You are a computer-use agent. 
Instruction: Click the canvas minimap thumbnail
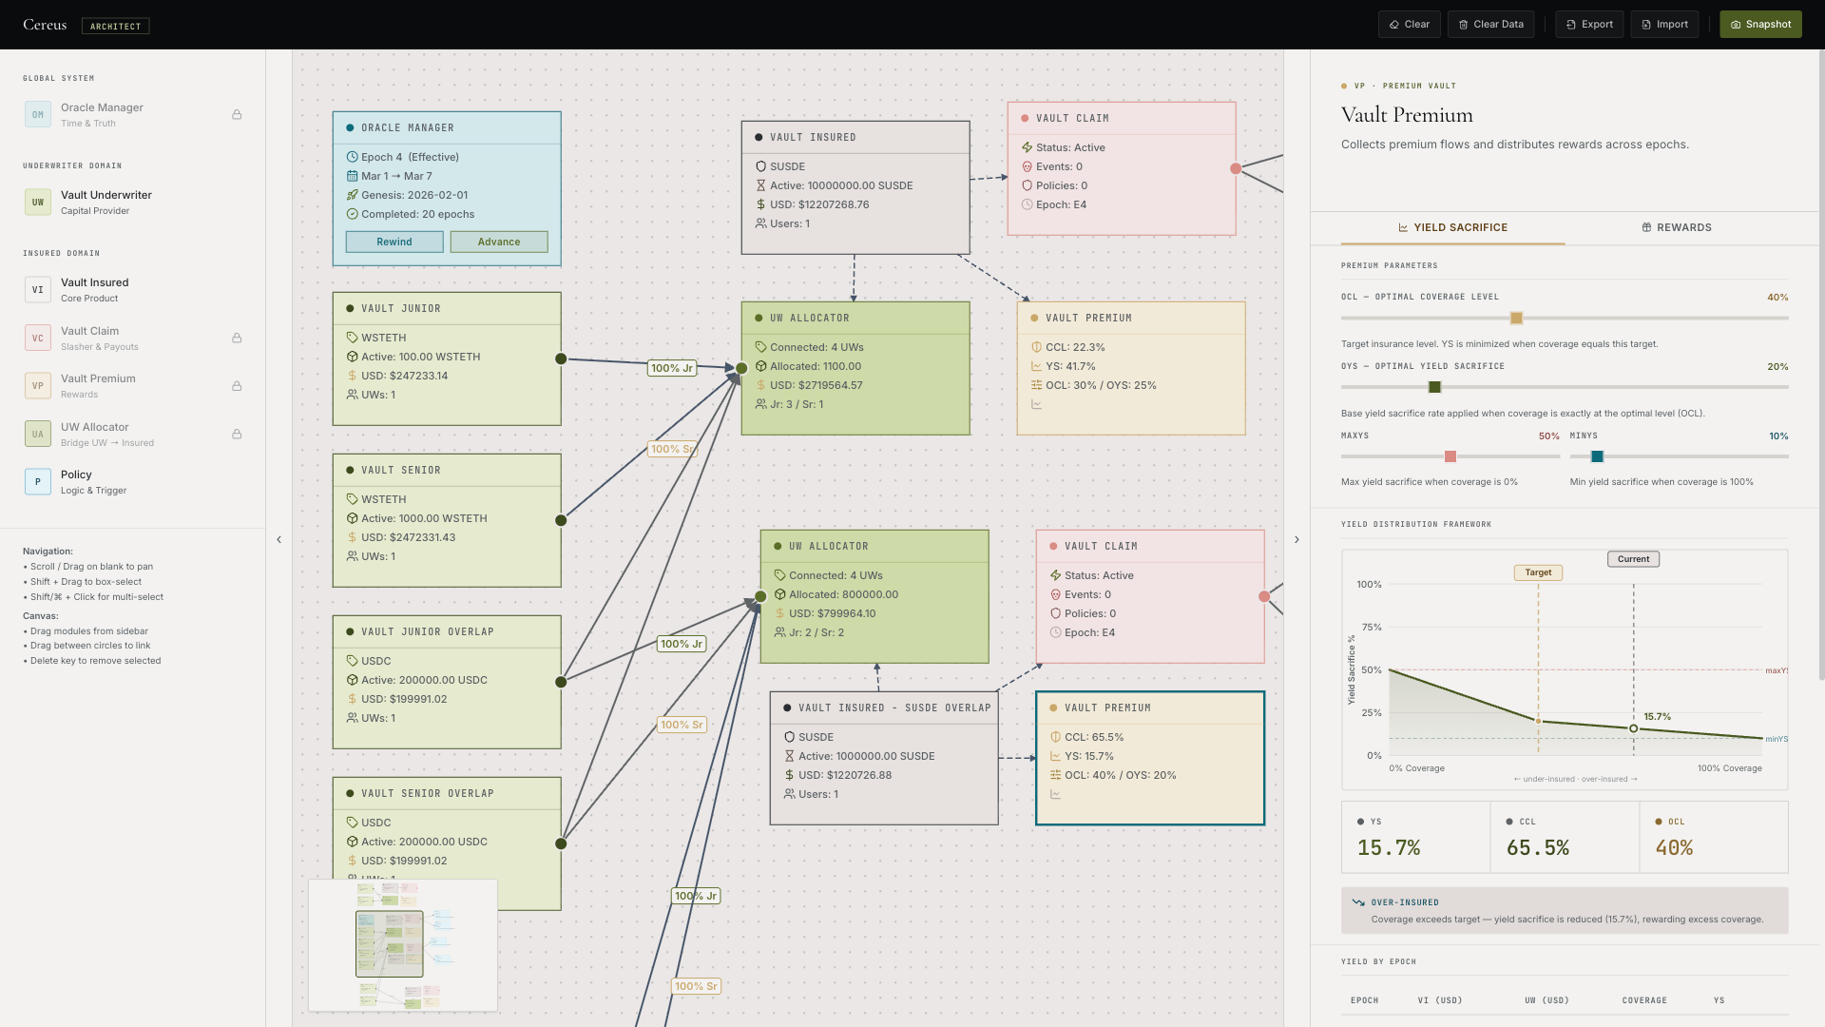[x=403, y=945]
